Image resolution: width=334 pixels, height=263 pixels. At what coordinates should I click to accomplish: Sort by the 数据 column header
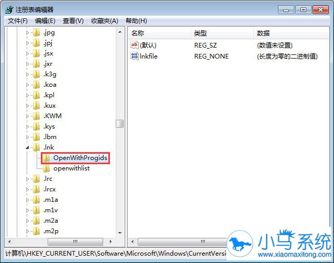click(291, 33)
